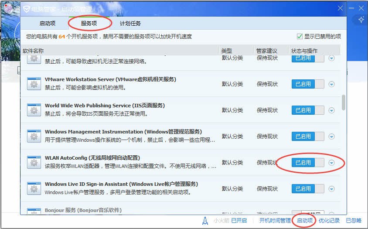Expand options arrow for World Wide Web Publishing
Image resolution: width=368 pixels, height=229 pixels.
coord(331,110)
